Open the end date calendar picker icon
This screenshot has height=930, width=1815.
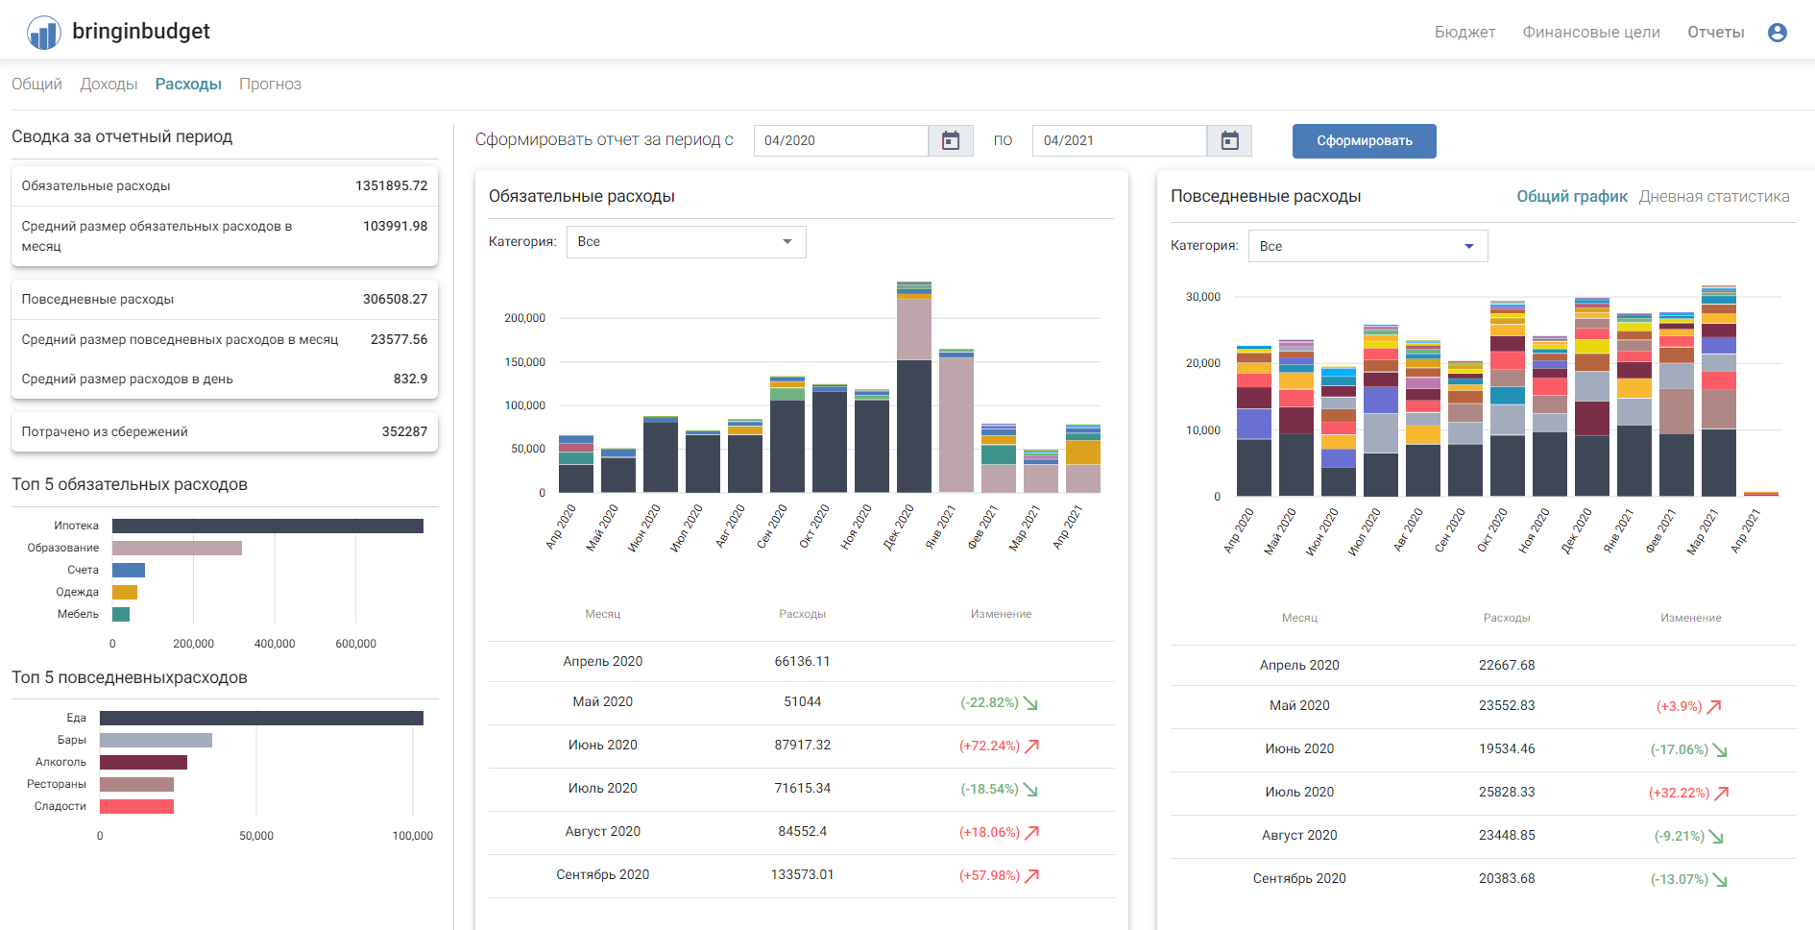1229,141
